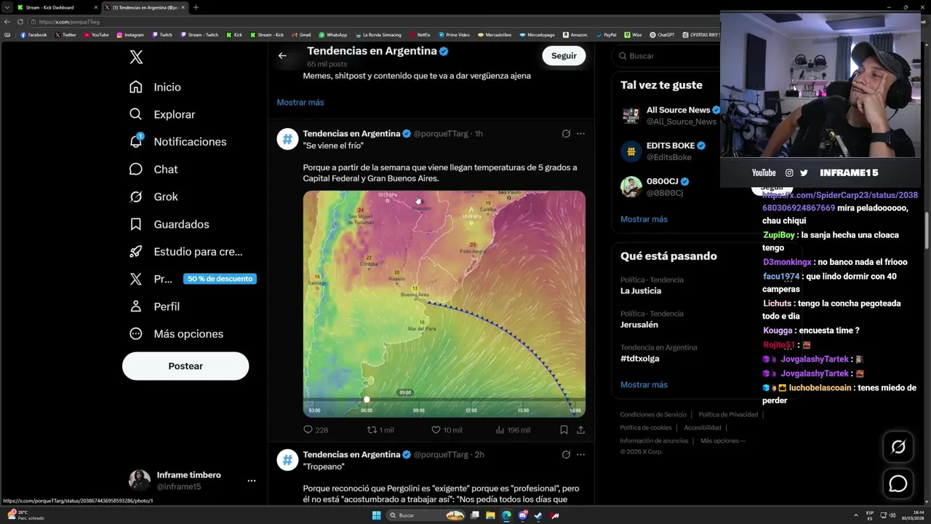Screen dimensions: 931x524
Task: Open the browser tab list dropdown
Action: (x=7, y=7)
